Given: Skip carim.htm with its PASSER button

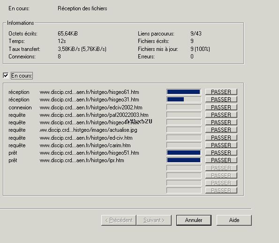Looking at the screenshot, I should click(x=221, y=145).
